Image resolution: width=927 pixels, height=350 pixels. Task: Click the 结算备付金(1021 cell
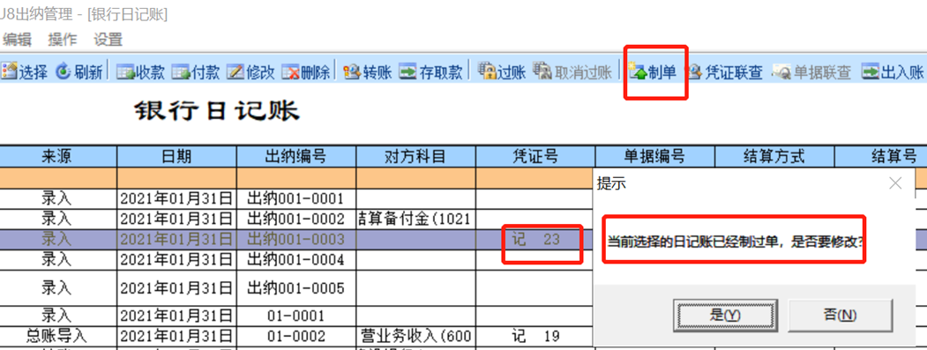pyautogui.click(x=415, y=220)
